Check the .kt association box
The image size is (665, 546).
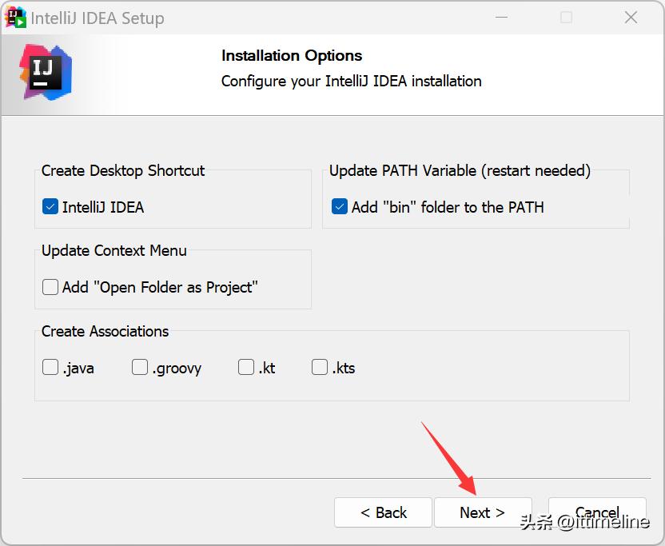click(x=246, y=367)
